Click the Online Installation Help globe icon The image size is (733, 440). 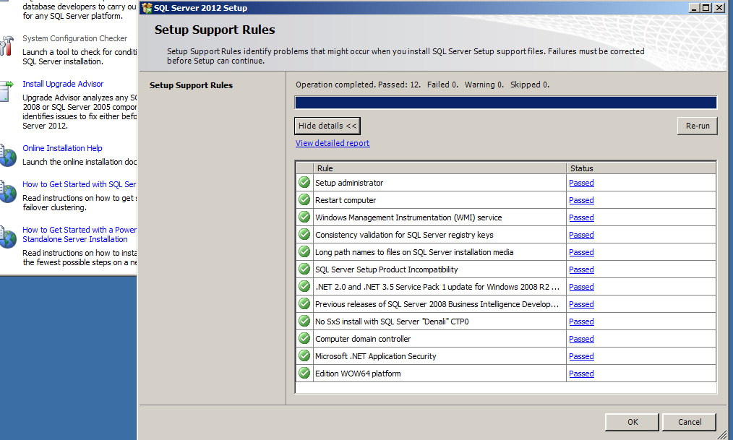pos(7,155)
